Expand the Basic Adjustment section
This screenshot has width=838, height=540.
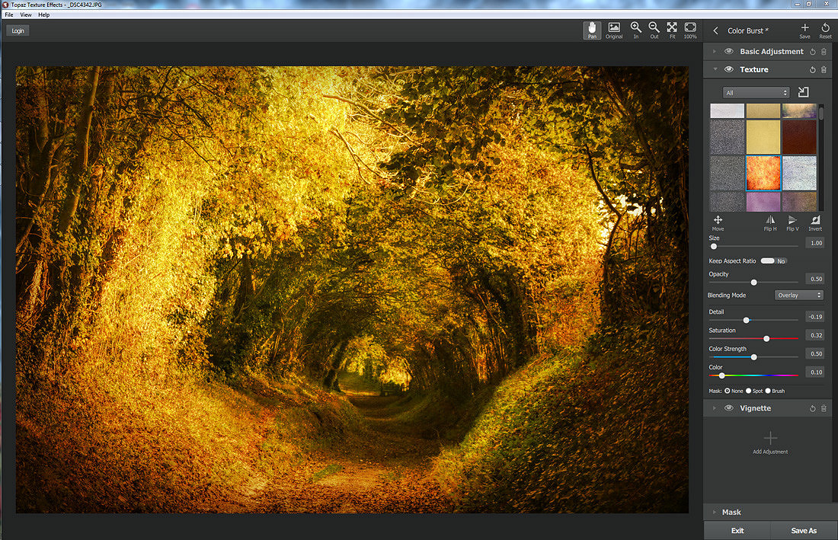(715, 52)
